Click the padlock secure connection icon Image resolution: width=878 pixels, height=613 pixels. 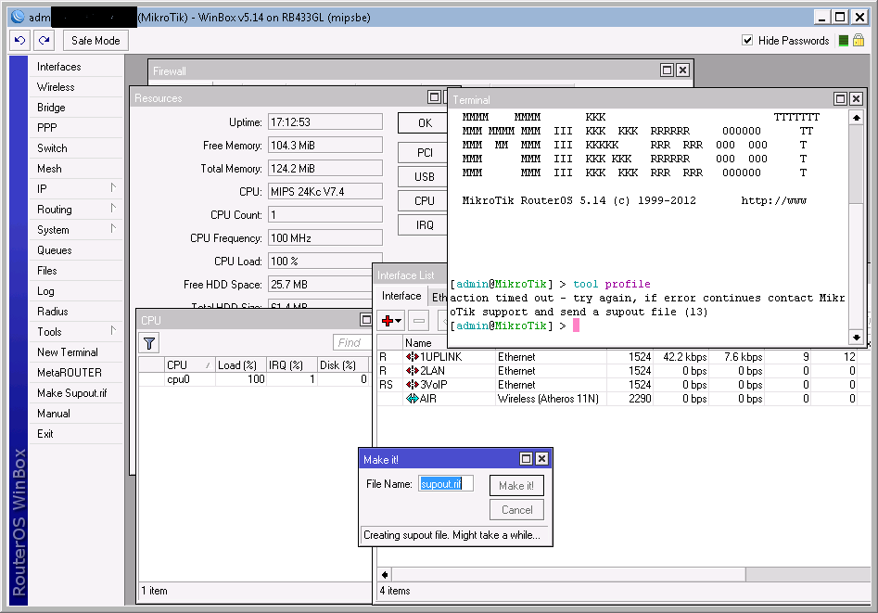[x=859, y=41]
